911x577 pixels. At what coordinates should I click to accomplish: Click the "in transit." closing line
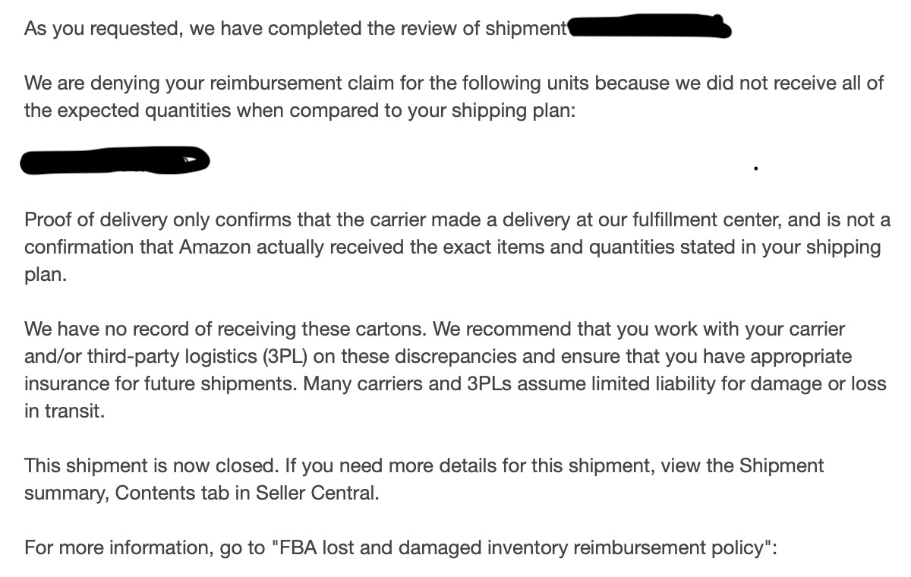(65, 411)
